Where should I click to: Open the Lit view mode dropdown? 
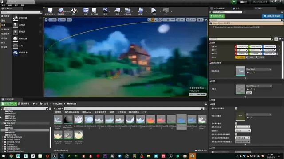click(x=62, y=19)
